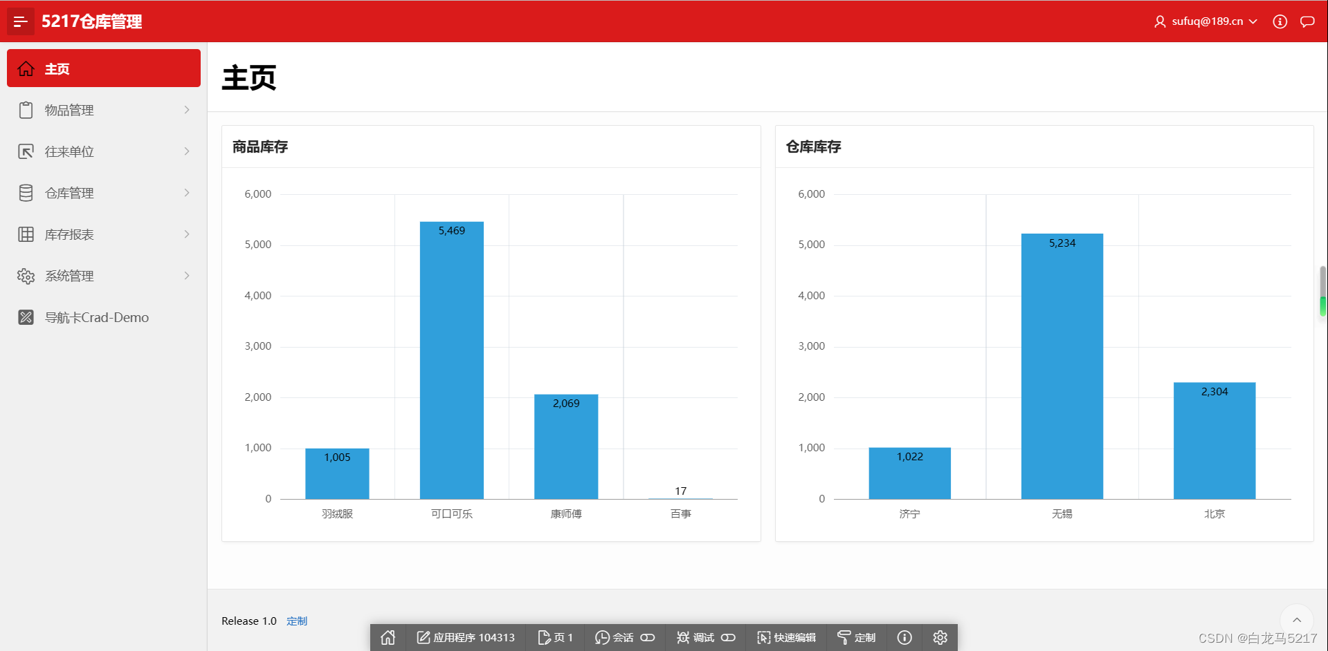The image size is (1328, 651).
Task: Open the feedback speech bubble icon
Action: 1307,21
